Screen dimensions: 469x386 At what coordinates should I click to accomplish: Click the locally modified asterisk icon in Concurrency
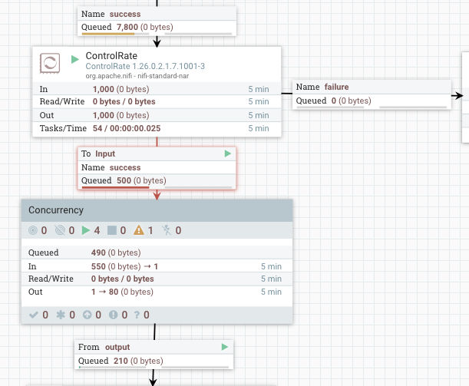[61, 315]
